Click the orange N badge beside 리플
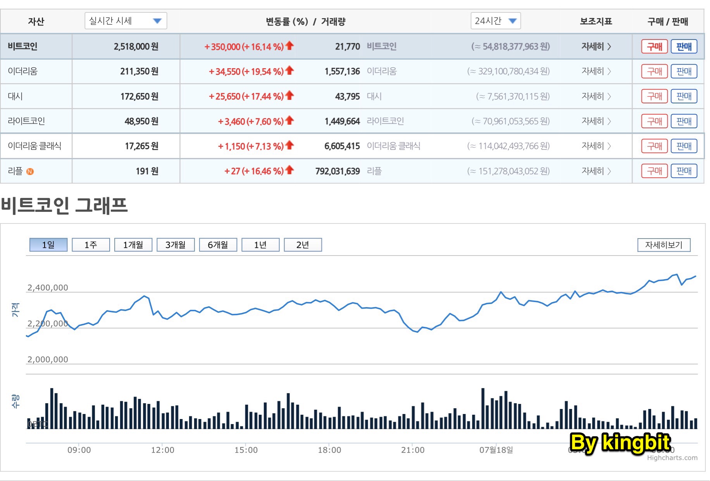The width and height of the screenshot is (710, 481). pos(30,171)
